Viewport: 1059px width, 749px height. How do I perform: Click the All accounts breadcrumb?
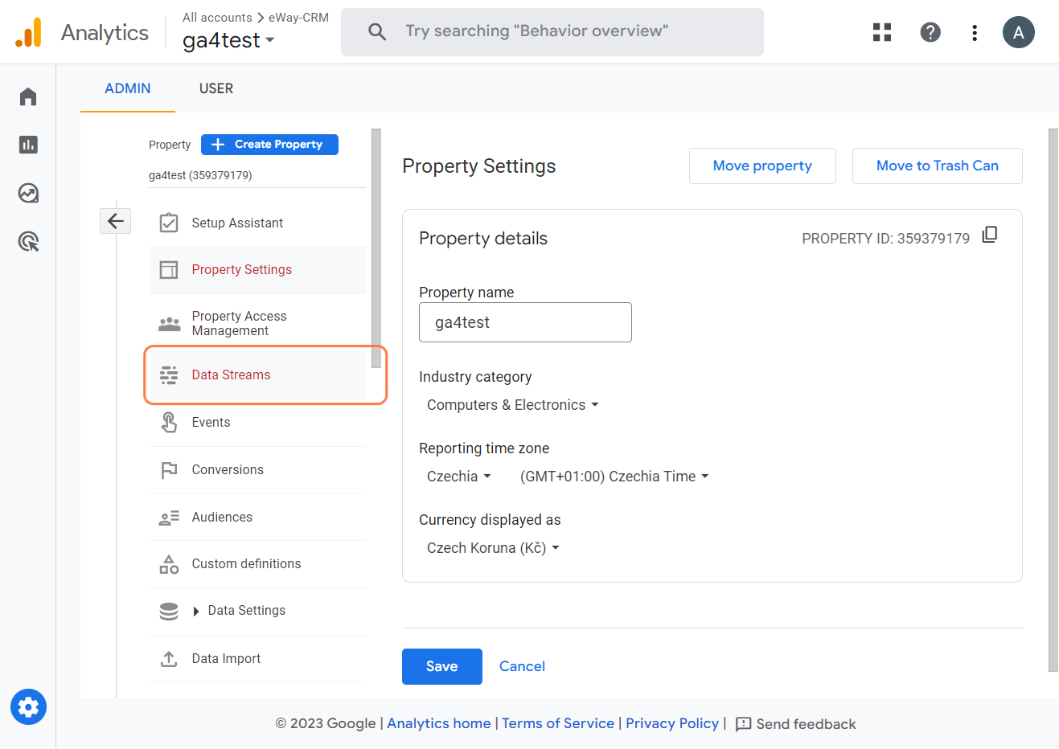coord(217,17)
